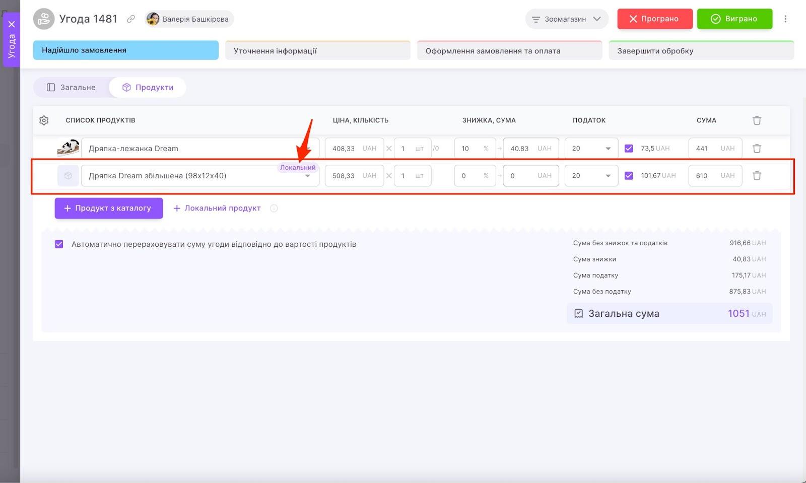Image resolution: width=806 pixels, height=483 pixels.
Task: Edit discount sum 0 UAH field
Action: point(531,176)
